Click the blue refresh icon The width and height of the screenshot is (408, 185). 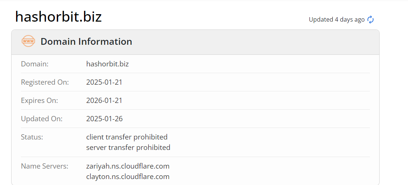(x=370, y=19)
